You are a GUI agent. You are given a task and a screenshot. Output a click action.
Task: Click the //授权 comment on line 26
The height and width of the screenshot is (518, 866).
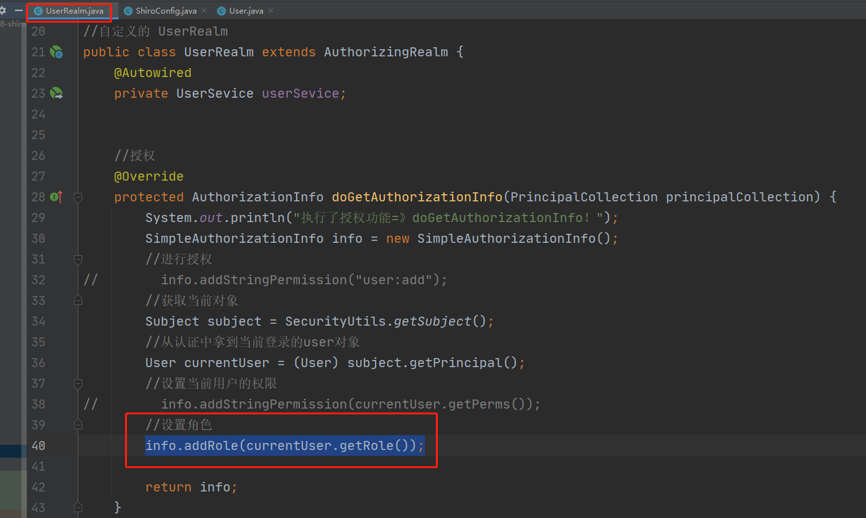[x=135, y=155]
